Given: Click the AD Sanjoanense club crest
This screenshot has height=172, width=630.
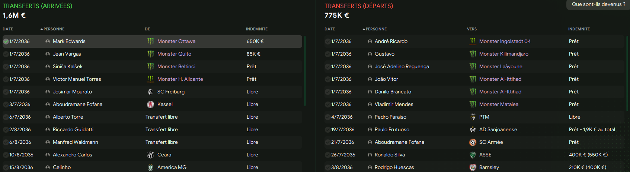Looking at the screenshot, I should click(473, 130).
